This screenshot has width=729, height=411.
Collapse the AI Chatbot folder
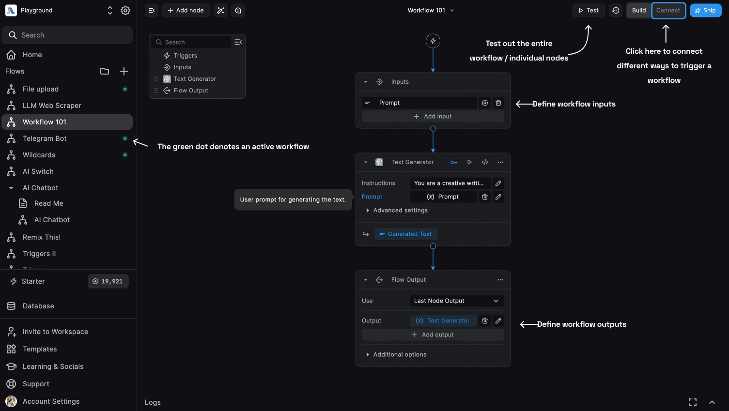tap(11, 188)
